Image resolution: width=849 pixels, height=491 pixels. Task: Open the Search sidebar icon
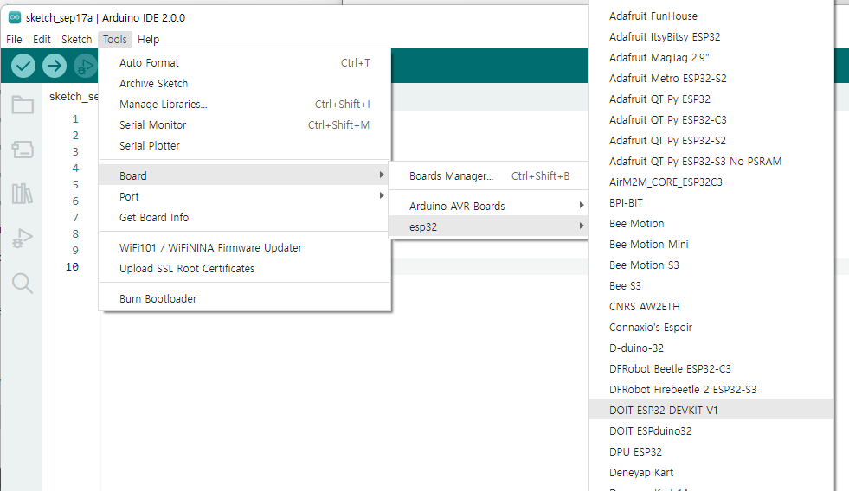tap(23, 283)
